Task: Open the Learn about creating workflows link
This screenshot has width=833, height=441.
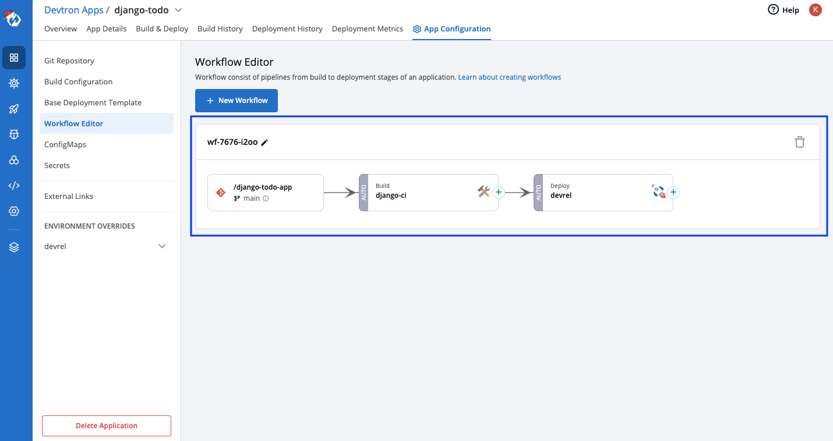Action: (x=509, y=77)
